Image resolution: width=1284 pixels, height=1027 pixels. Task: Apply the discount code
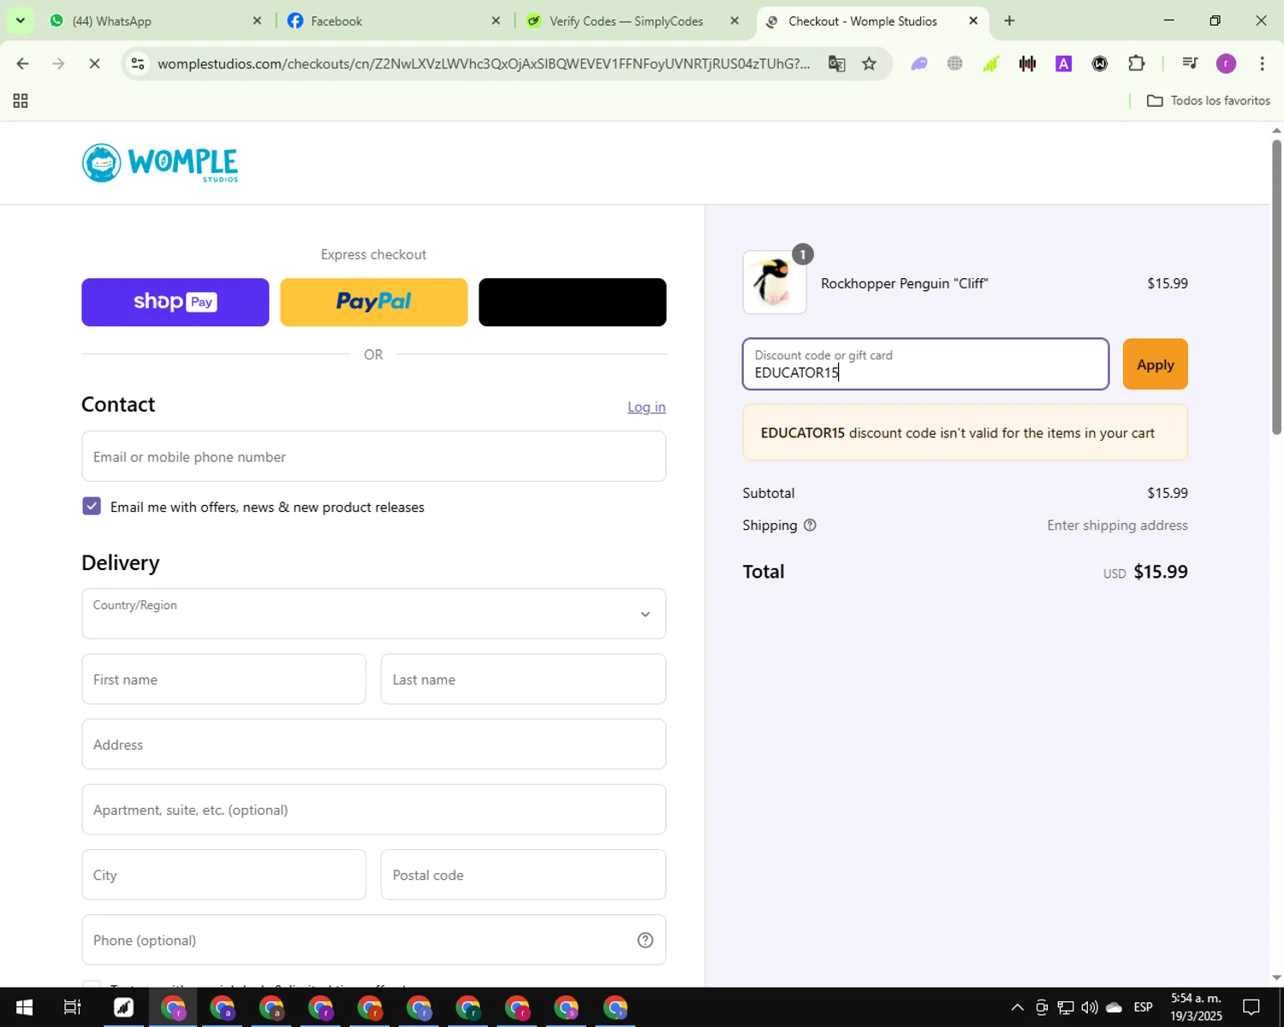[1156, 365]
